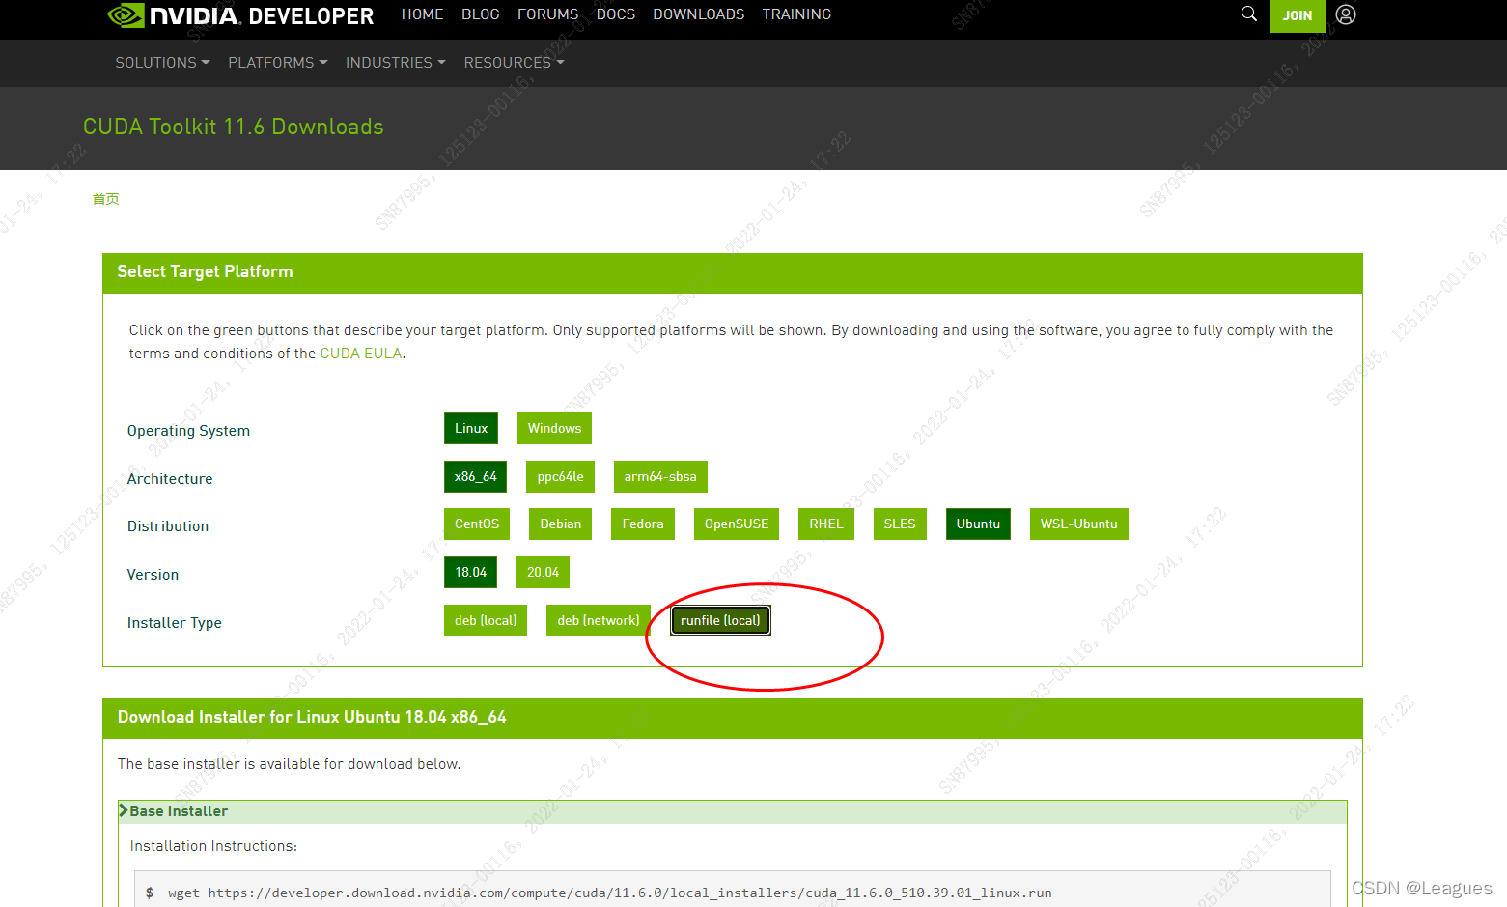Pick deb (network) installer type
Screen dimensions: 1507x907
coord(599,620)
